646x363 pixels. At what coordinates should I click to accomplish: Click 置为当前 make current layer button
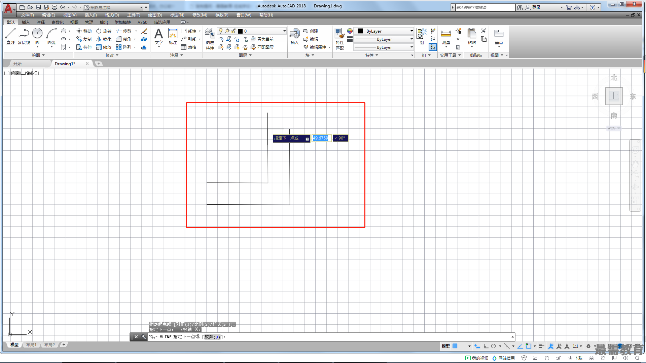point(262,39)
